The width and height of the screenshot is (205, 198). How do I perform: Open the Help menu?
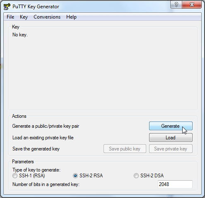click(x=71, y=17)
